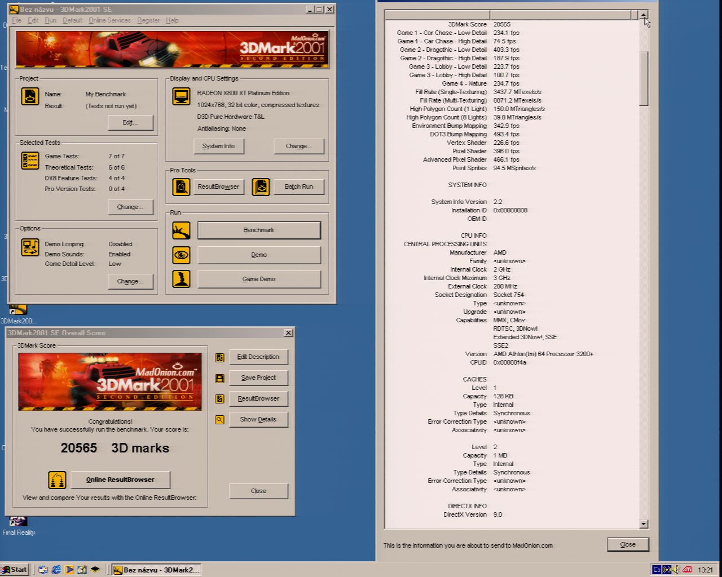This screenshot has width=722, height=577.
Task: Click the Start button
Action: (x=15, y=570)
